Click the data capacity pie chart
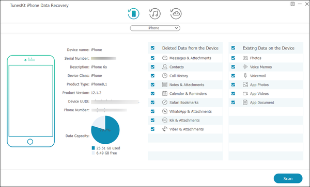This screenshot has width=310, height=187. point(105,130)
